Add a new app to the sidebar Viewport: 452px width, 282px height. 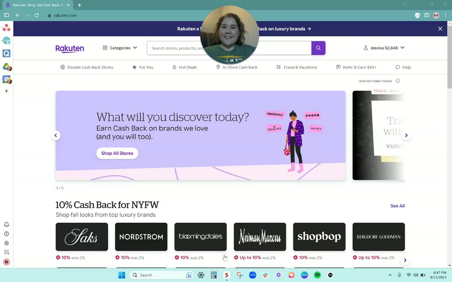pos(6,91)
